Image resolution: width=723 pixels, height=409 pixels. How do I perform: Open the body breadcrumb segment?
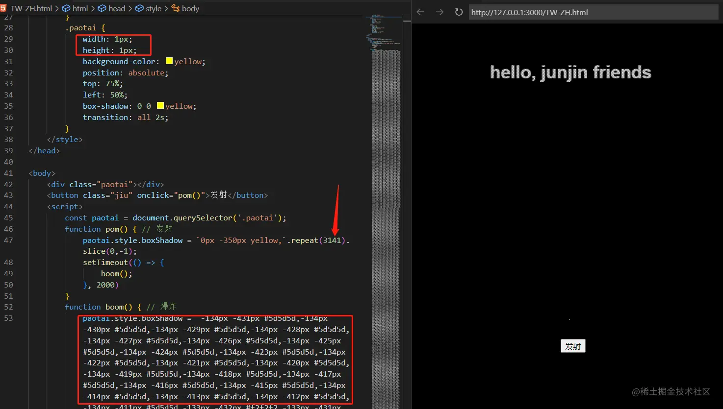(x=185, y=8)
